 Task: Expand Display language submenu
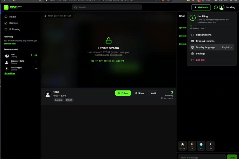(211, 47)
